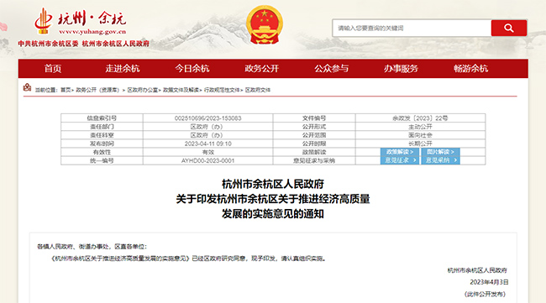Click index number 002510696/2023-153083
The height and width of the screenshot is (303, 546).
(x=207, y=118)
